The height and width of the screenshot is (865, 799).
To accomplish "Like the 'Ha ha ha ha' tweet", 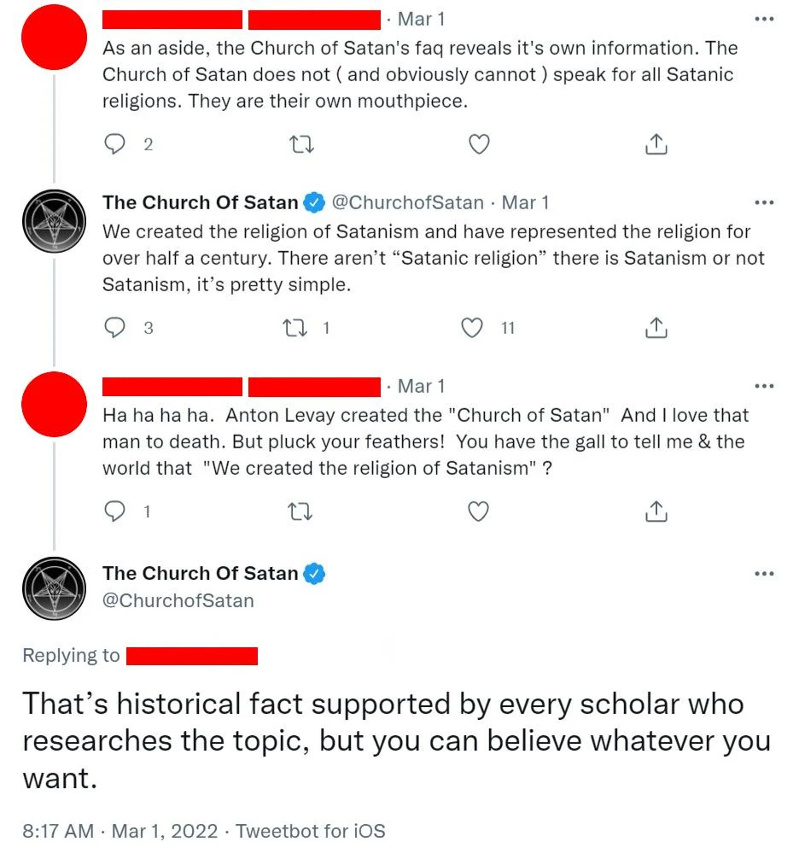I will point(478,511).
